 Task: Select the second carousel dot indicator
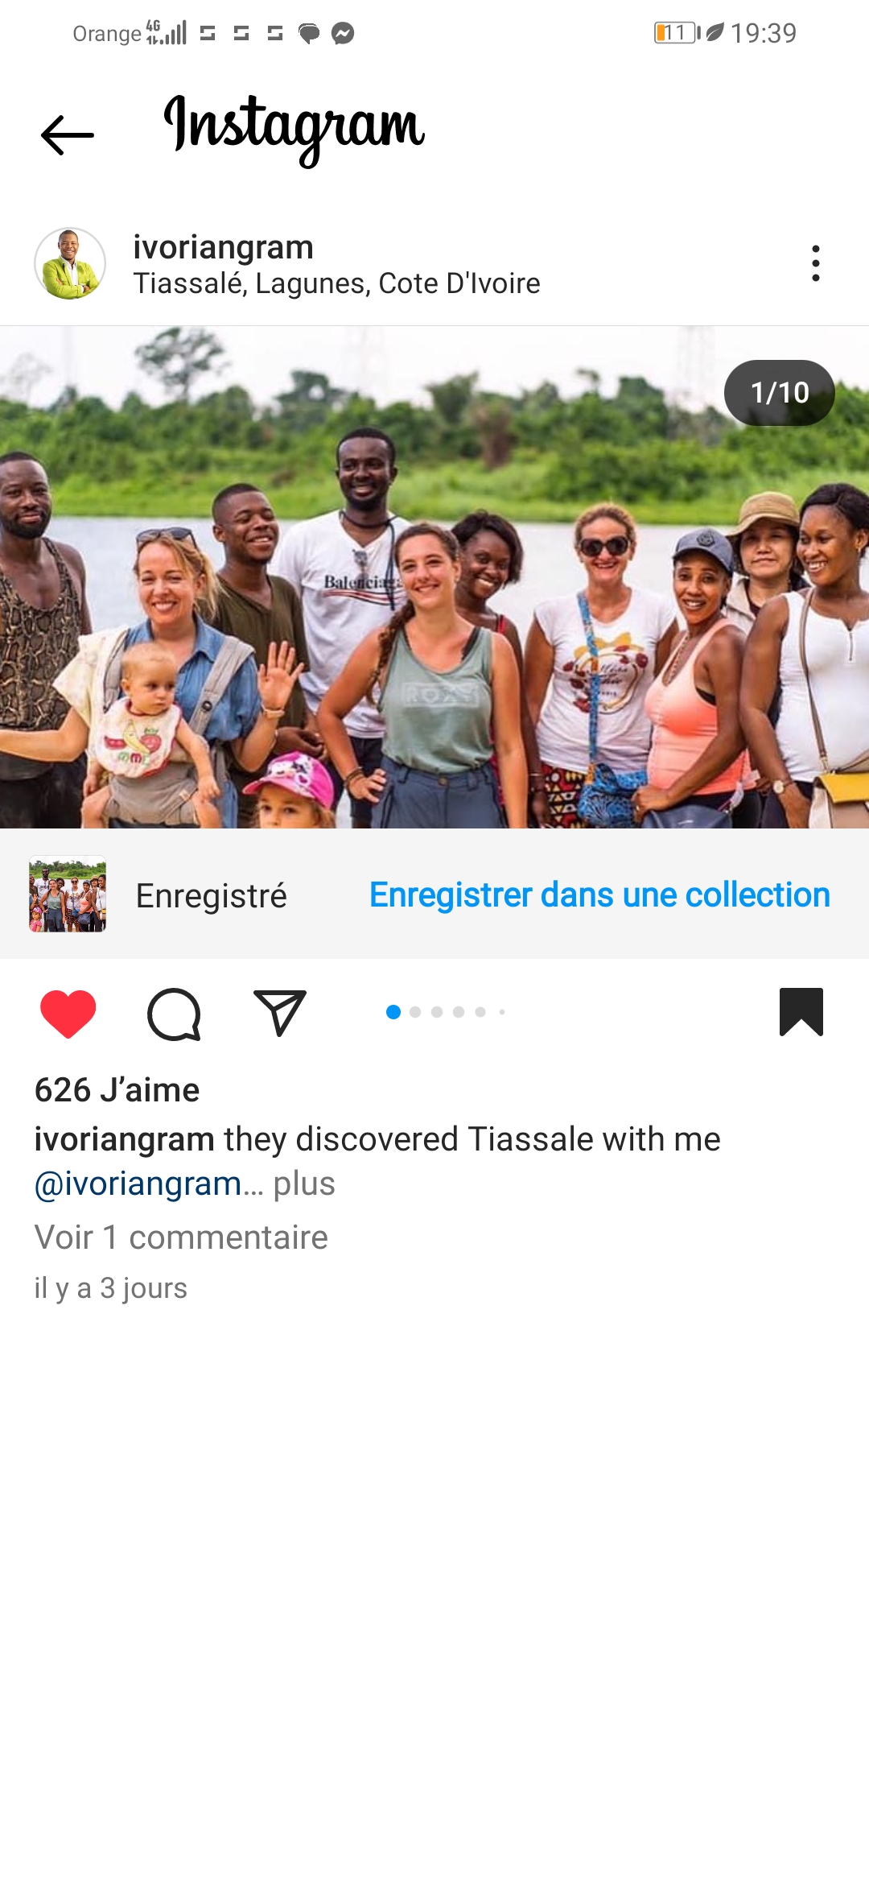(x=415, y=1012)
